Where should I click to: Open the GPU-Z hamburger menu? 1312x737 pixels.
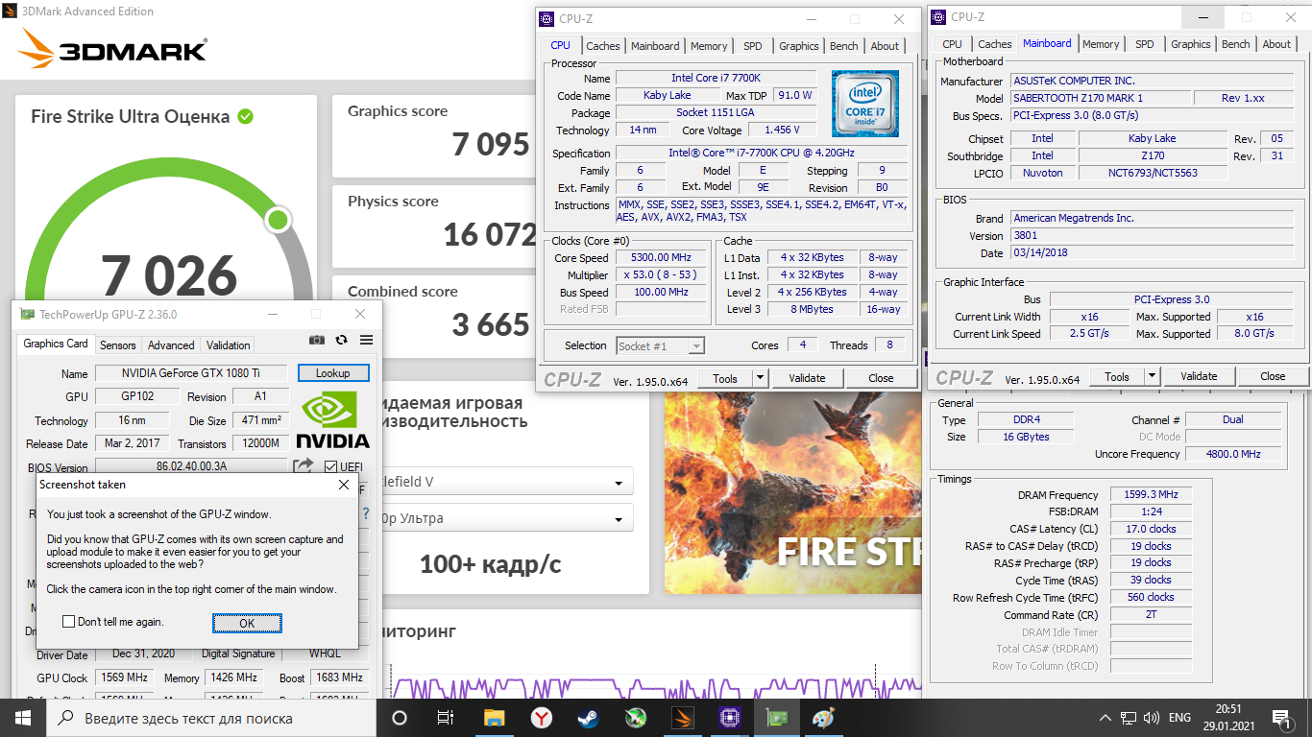pos(366,340)
